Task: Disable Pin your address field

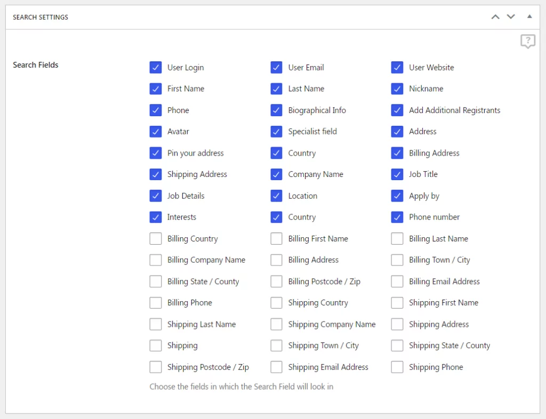Action: click(156, 153)
